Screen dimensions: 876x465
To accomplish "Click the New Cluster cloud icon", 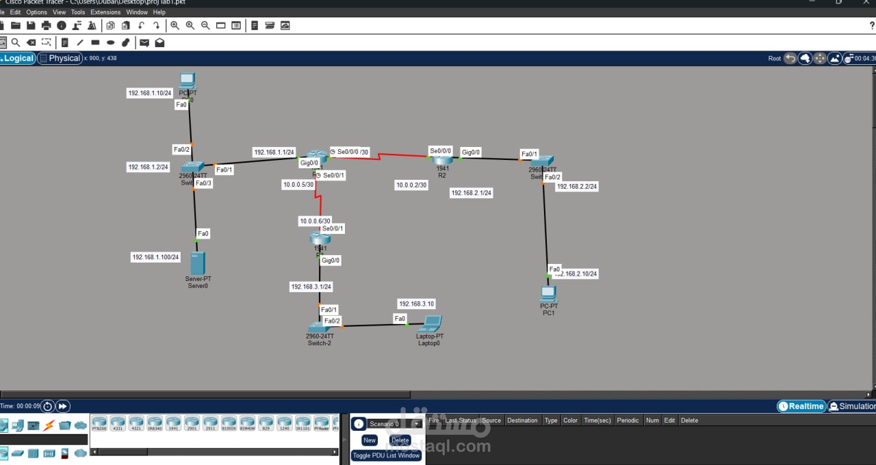I will pyautogui.click(x=805, y=58).
